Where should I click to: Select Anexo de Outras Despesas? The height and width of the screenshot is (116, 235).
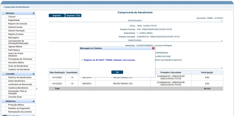coord(16,55)
